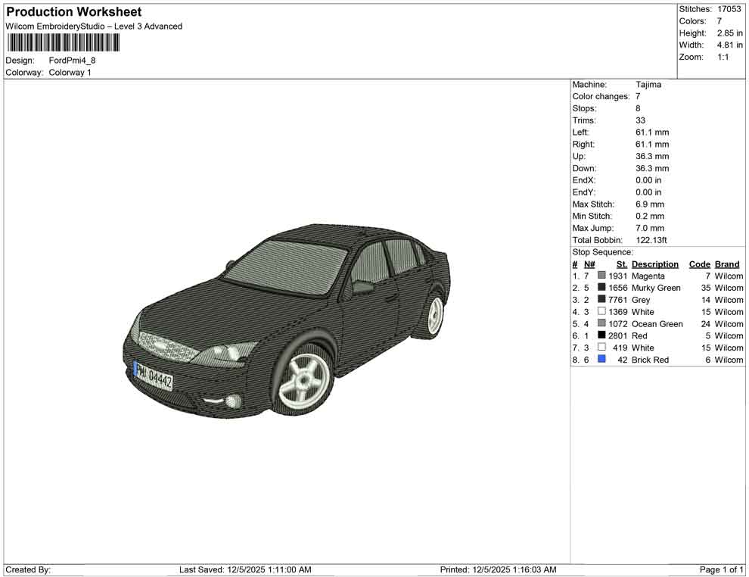The image size is (749, 577).
Task: Click the car's license plate
Action: 154,376
